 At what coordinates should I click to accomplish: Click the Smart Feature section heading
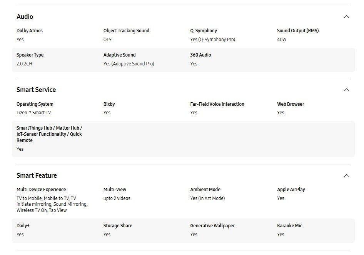tap(37, 175)
